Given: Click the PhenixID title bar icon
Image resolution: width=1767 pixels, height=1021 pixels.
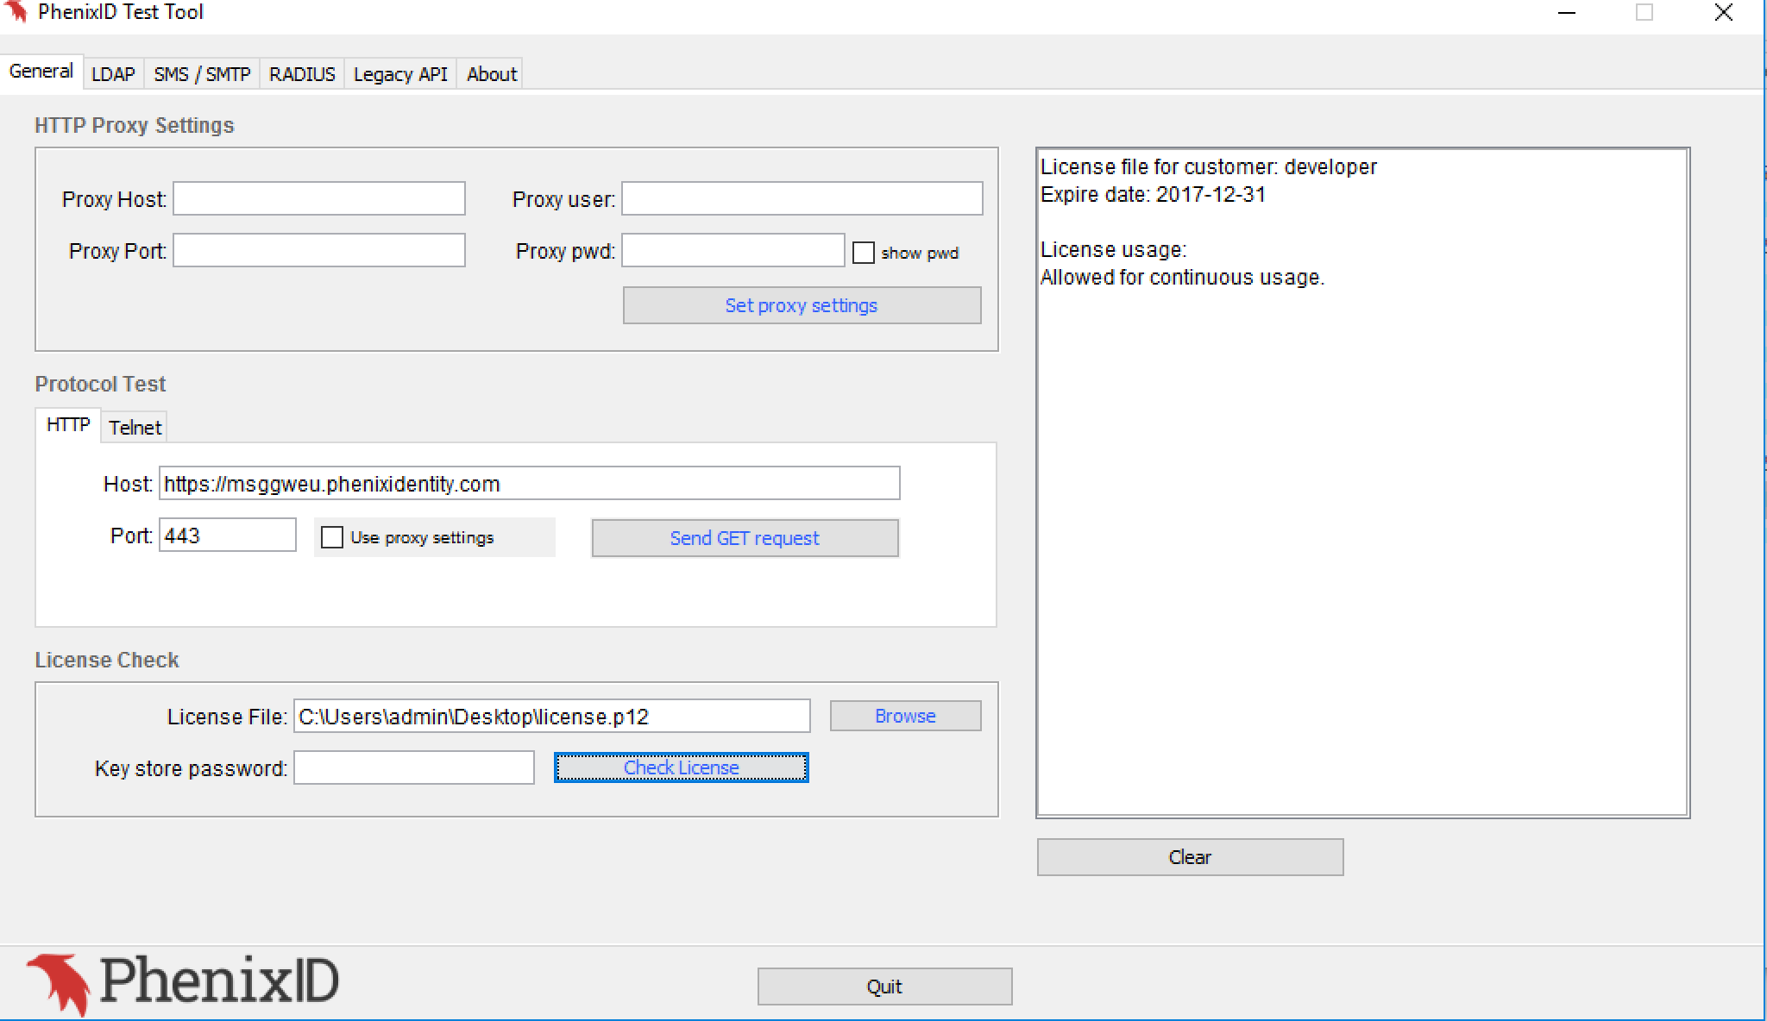Looking at the screenshot, I should coord(16,11).
